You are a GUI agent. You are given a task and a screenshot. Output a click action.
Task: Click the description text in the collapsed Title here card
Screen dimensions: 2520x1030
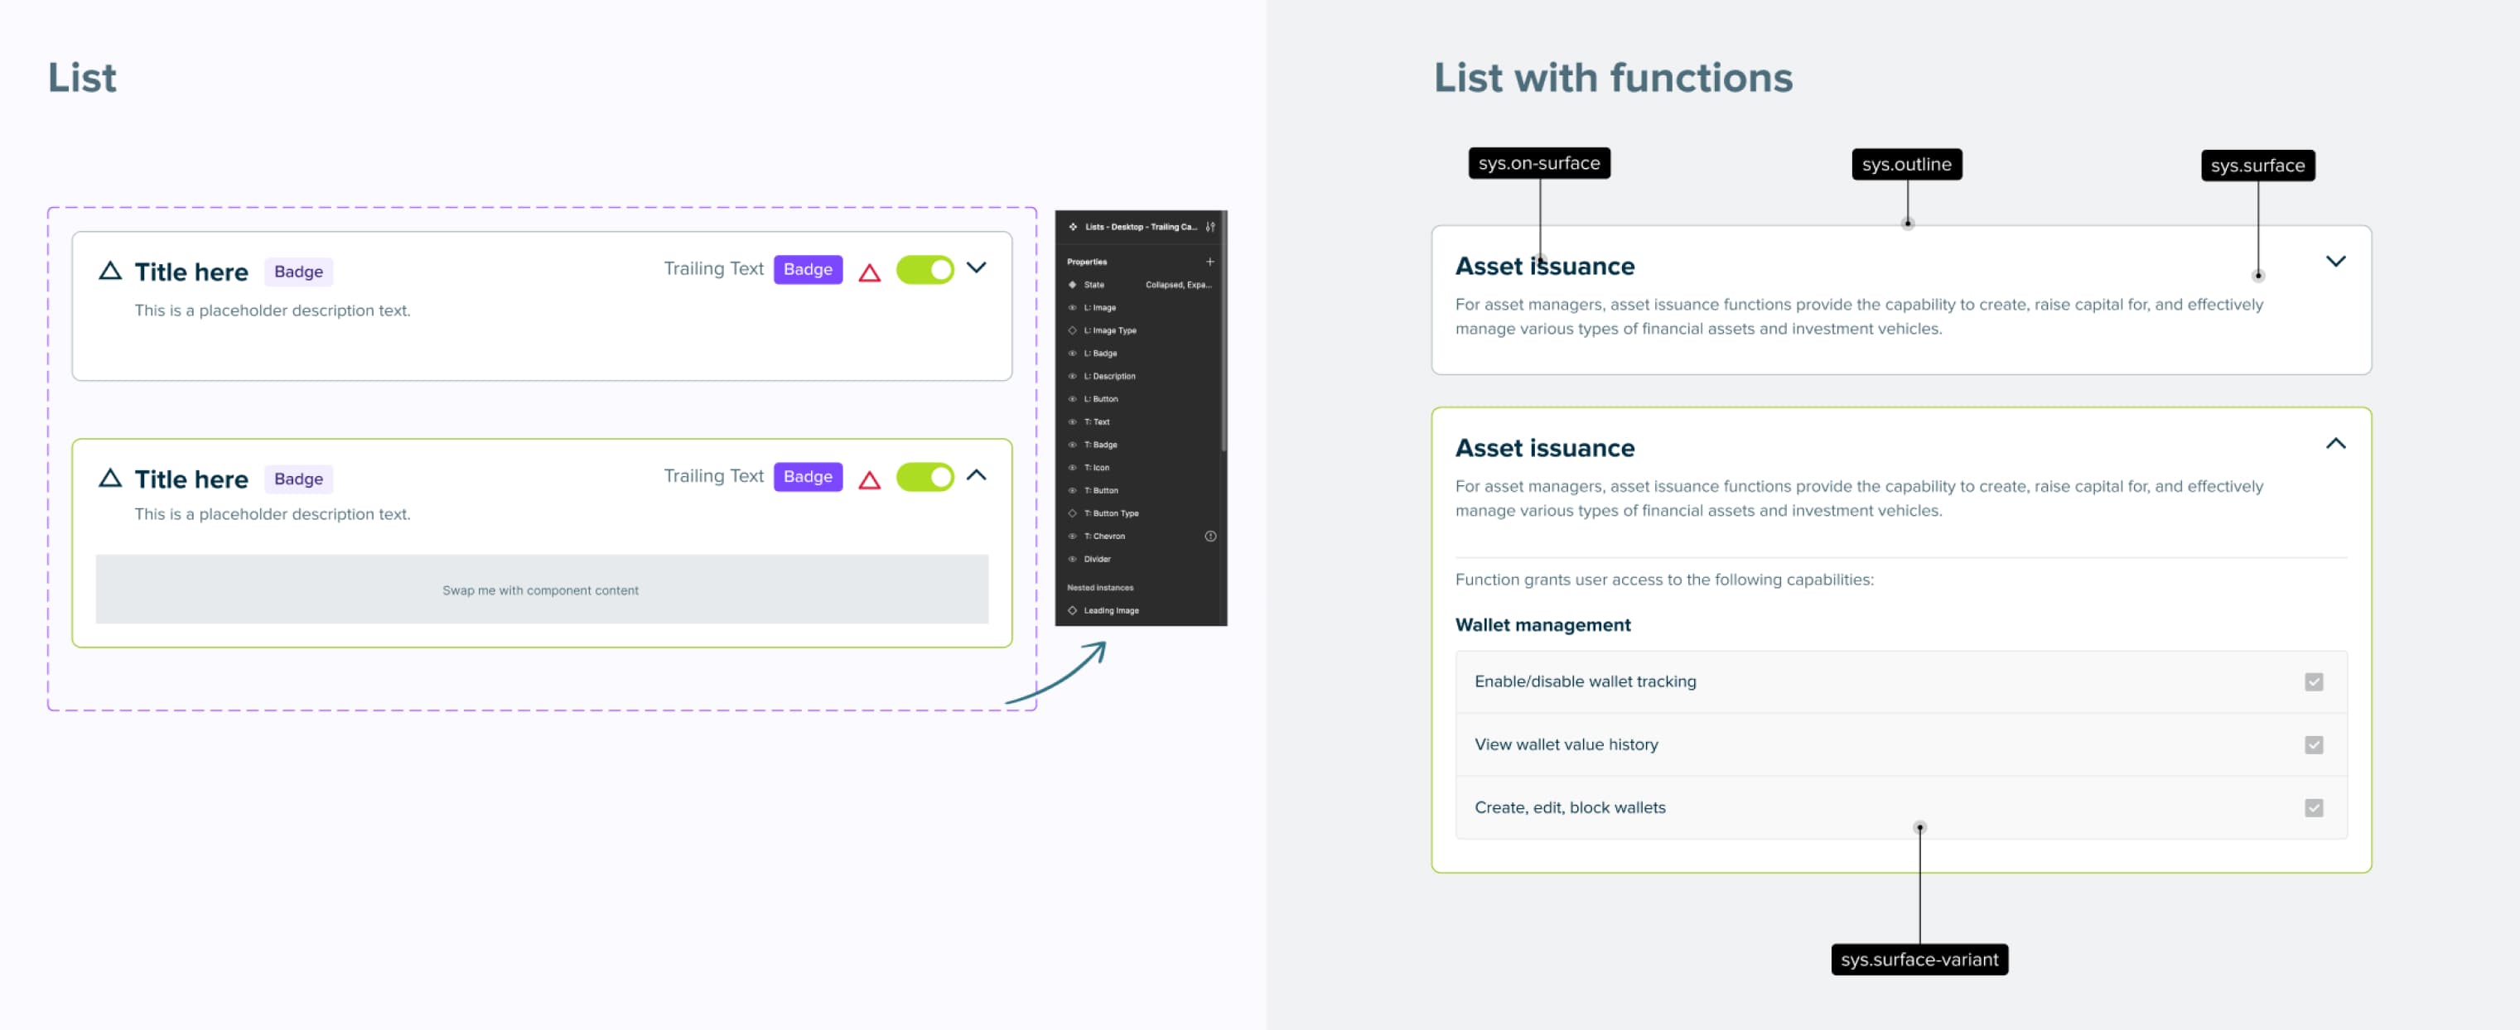pyautogui.click(x=272, y=311)
